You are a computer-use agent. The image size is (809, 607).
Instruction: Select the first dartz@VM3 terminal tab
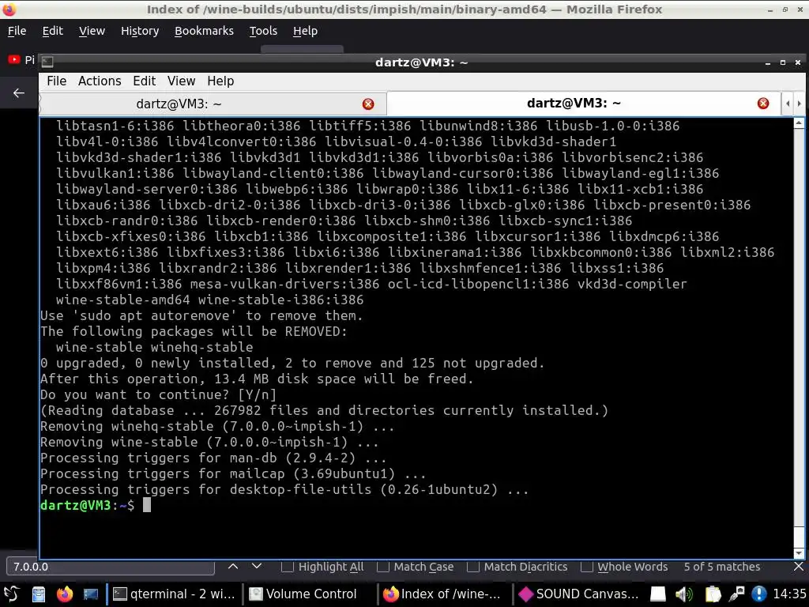coord(212,104)
